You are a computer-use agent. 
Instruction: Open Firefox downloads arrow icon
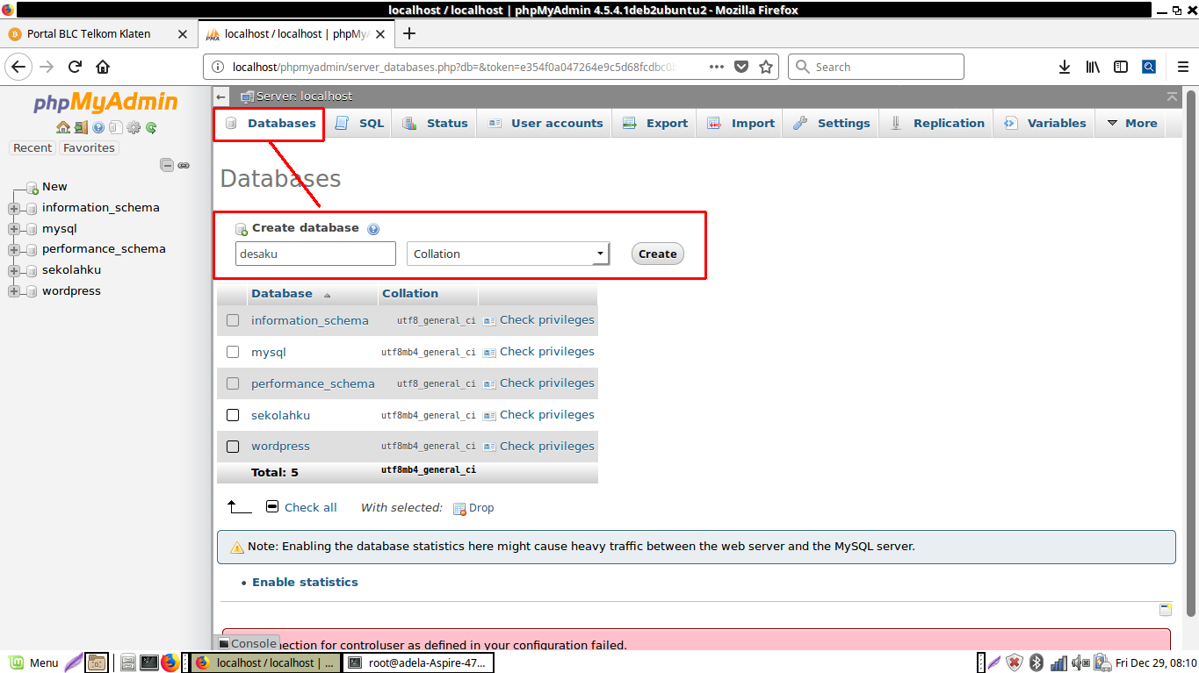point(1065,67)
